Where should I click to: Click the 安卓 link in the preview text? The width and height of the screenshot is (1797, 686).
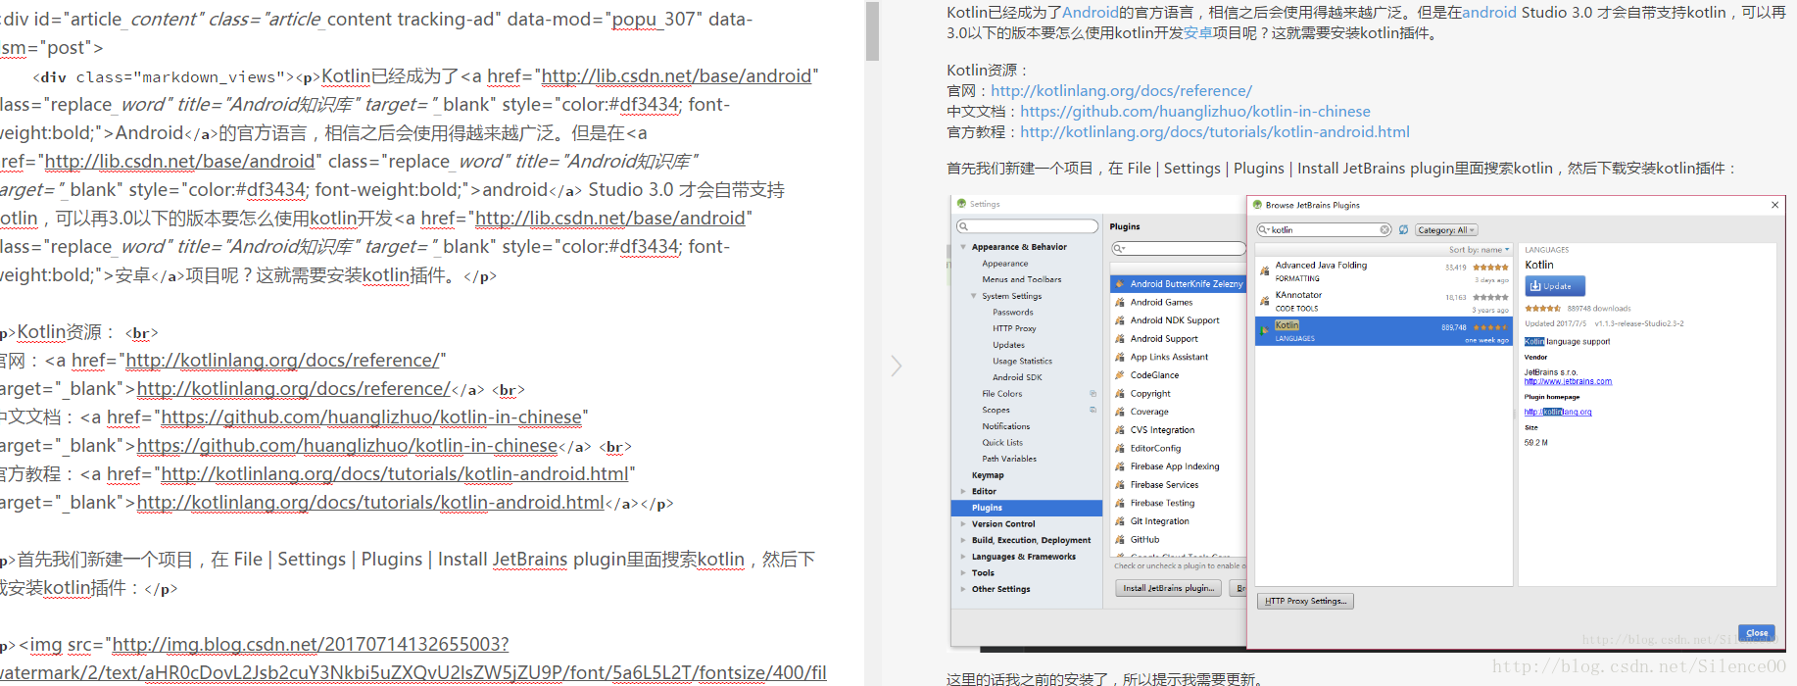pos(1197,33)
